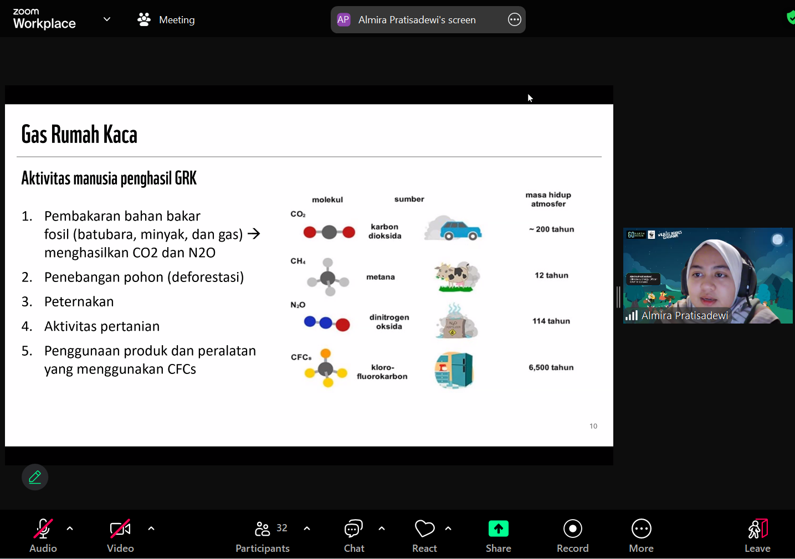This screenshot has height=559, width=795.
Task: Open the More options menu
Action: tap(641, 535)
